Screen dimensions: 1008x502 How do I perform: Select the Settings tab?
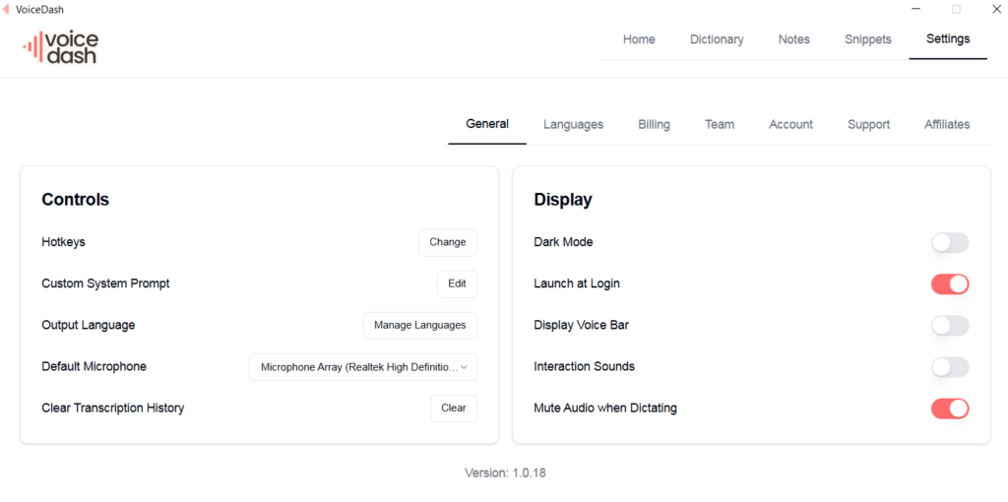948,39
